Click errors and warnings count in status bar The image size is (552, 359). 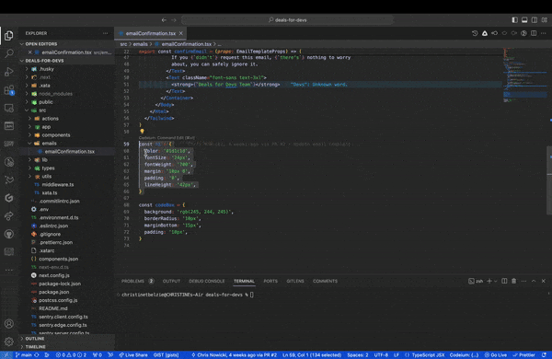click(71, 354)
